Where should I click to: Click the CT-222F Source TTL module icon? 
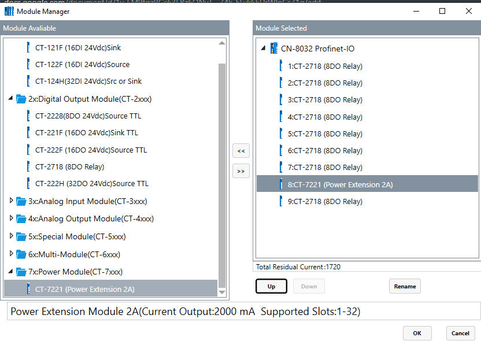(28, 150)
